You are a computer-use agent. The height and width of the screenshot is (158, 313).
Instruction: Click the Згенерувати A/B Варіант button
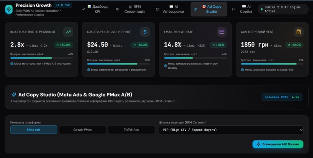278,144
